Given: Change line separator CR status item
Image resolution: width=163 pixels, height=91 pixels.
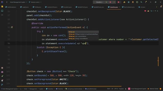Looking at the screenshot, I should 112,89.
